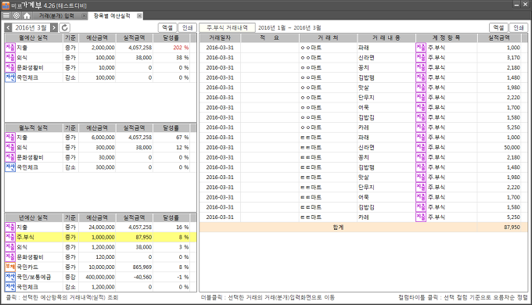Image resolution: width=532 pixels, height=305 pixels.
Task: Select the ㄹㄹ마트 어묵 transaction row
Action: [x=363, y=197]
